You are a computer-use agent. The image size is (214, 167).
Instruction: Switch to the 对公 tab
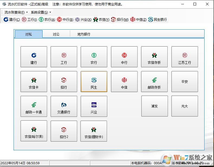pyautogui.click(x=56, y=34)
